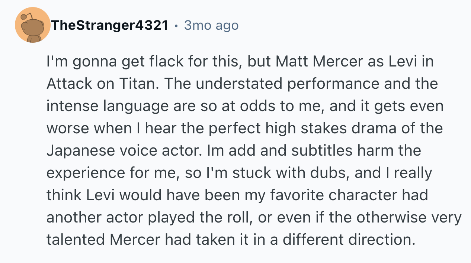Click the phrase "different direction"

click(348, 240)
